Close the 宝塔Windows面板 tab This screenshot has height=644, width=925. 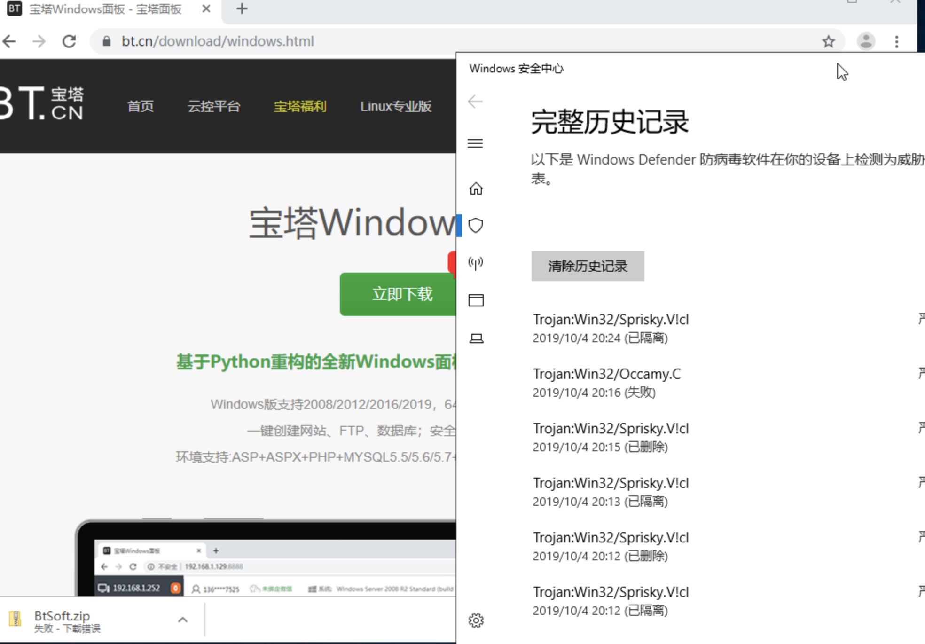point(206,8)
